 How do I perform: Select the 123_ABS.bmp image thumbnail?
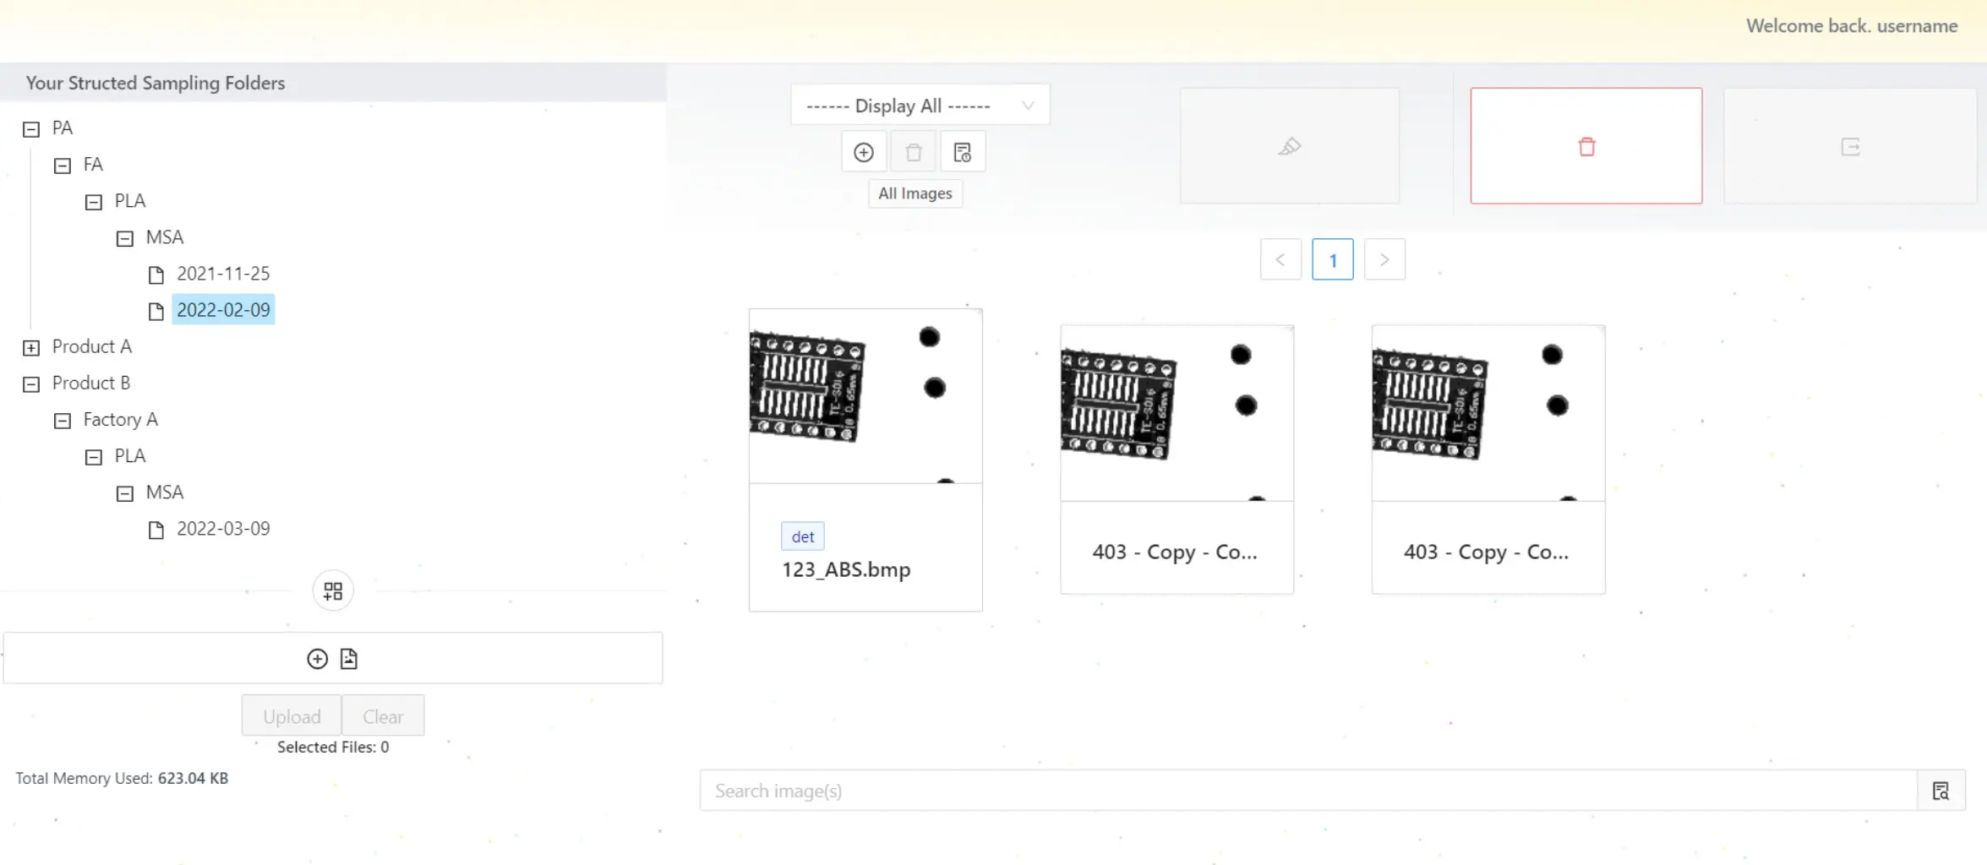point(865,396)
